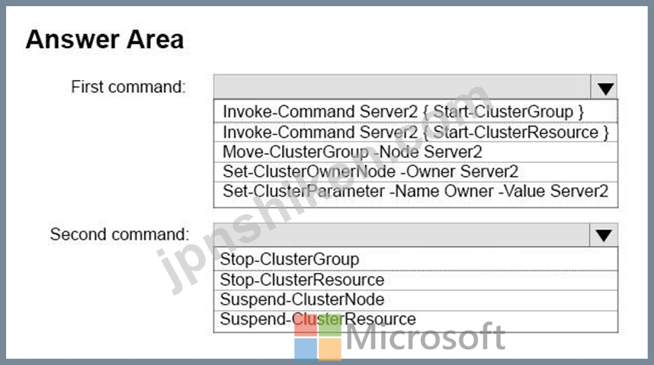Select Invoke-Command Server2 Start-ClusterGroup option
654x365 pixels.
coord(415,111)
